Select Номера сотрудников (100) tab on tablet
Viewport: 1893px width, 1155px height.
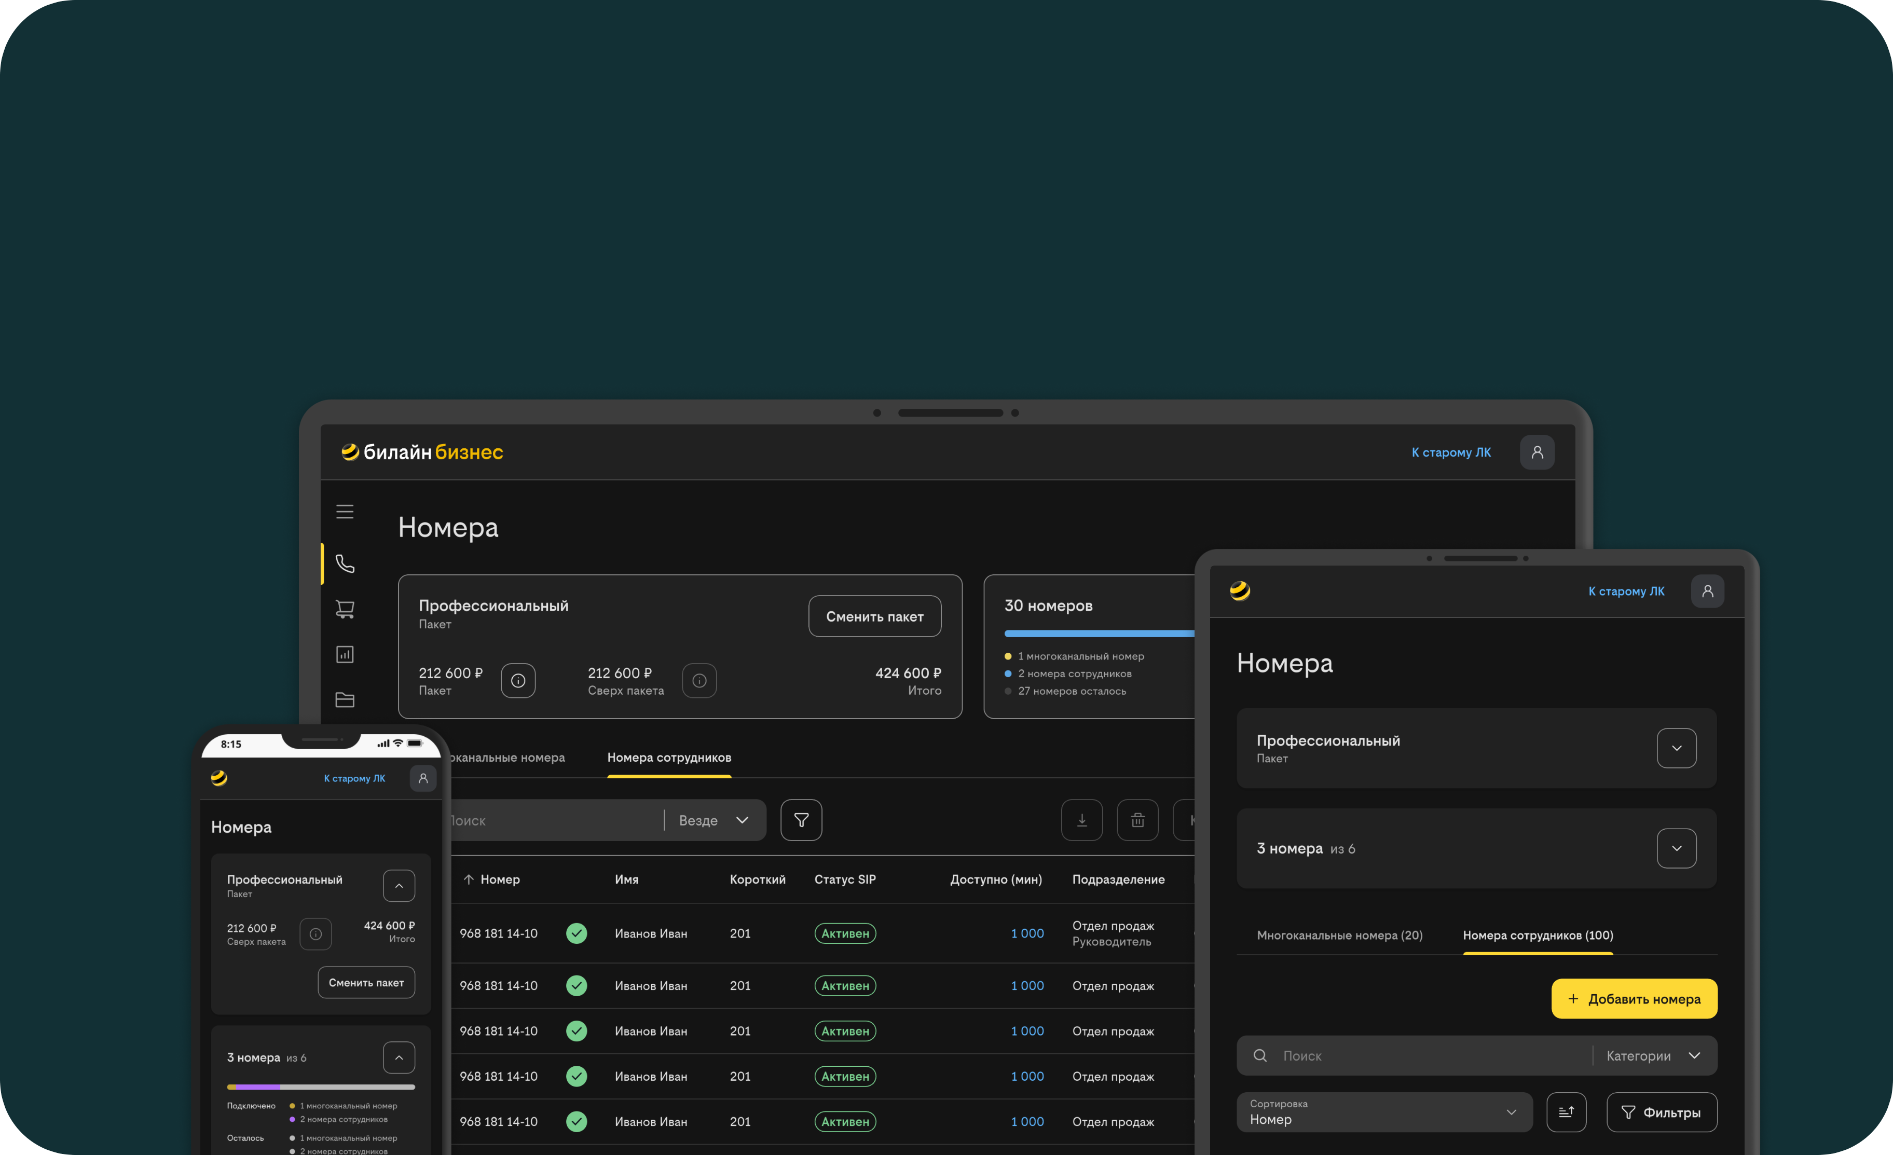(1538, 936)
